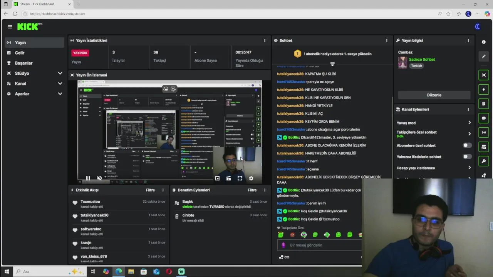The height and width of the screenshot is (277, 493).
Task: Toggle the wrench icon in right sidebar
Action: pyautogui.click(x=484, y=161)
